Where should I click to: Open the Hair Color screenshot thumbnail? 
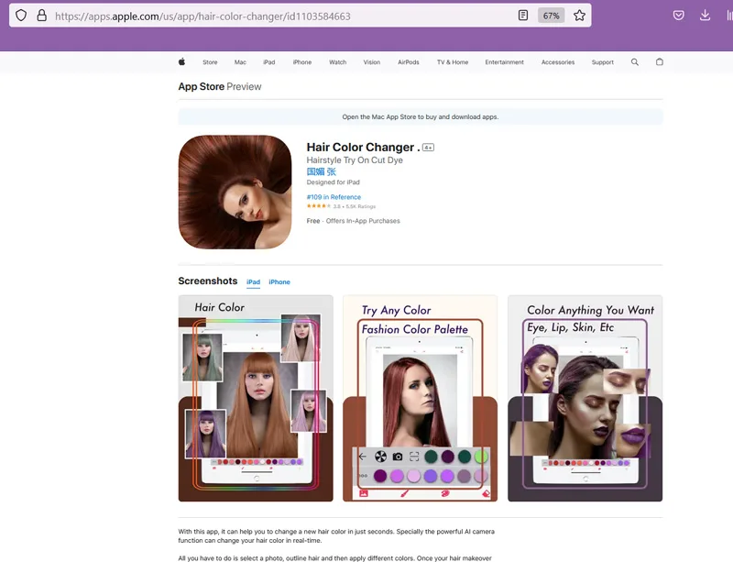(256, 398)
